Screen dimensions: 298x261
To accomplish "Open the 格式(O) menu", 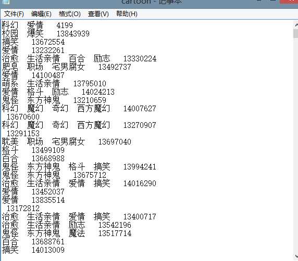I will (70, 14).
